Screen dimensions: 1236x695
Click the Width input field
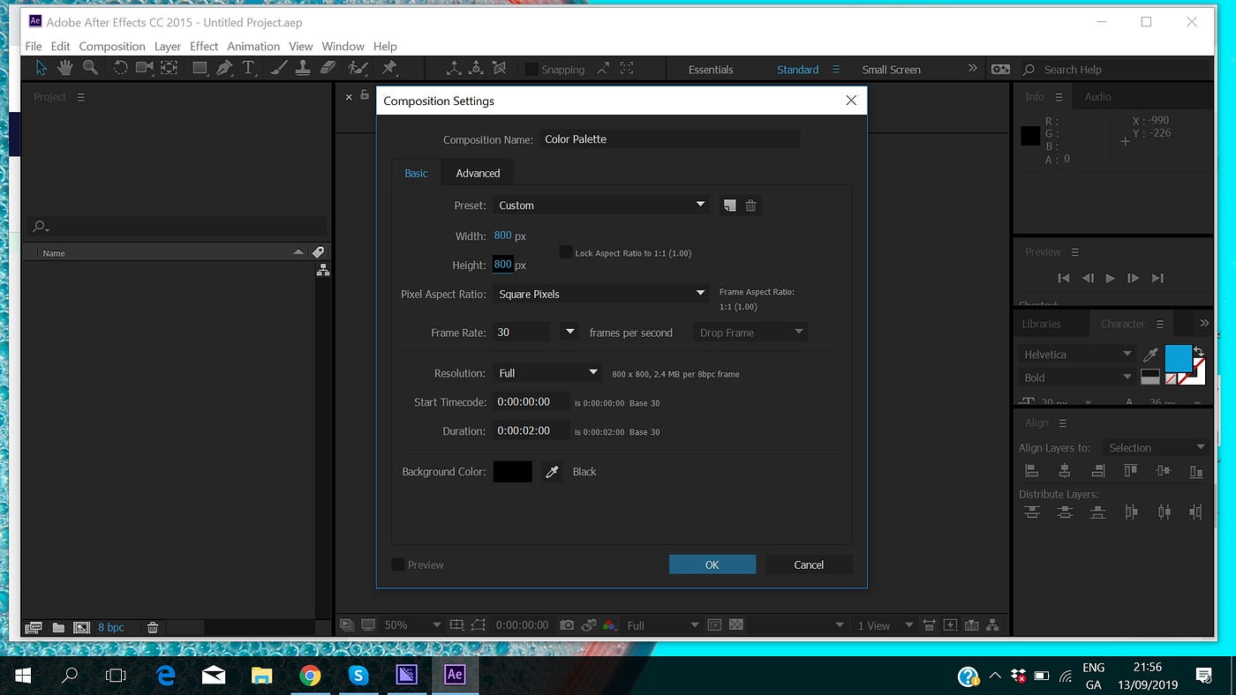504,235
